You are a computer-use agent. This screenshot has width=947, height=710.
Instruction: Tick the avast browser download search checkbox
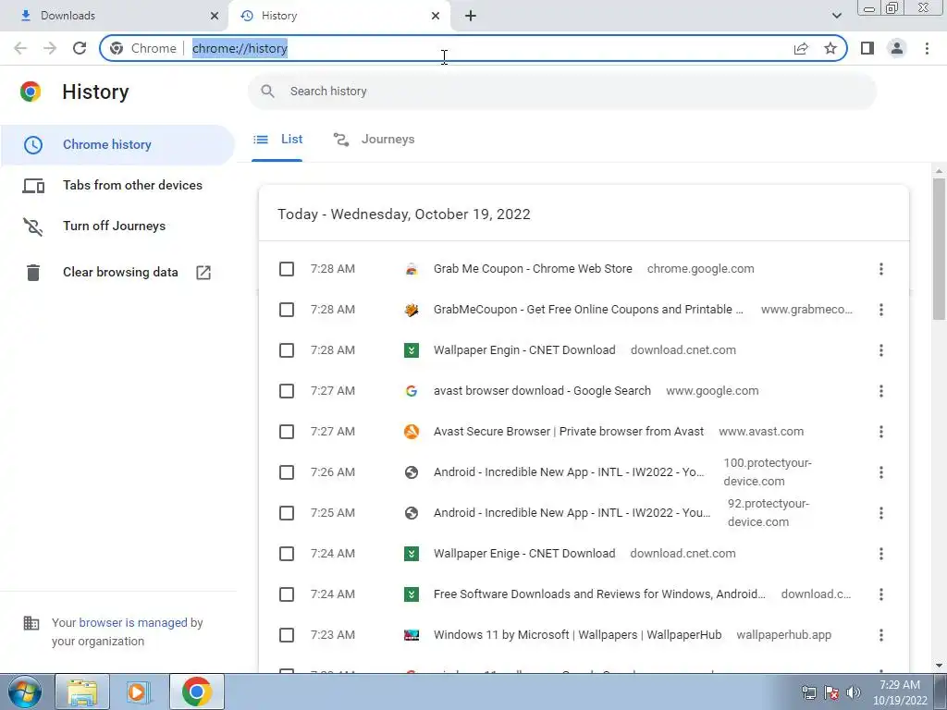coord(287,391)
